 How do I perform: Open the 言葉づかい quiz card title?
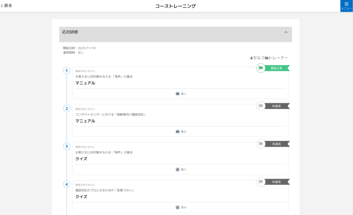click(x=81, y=197)
